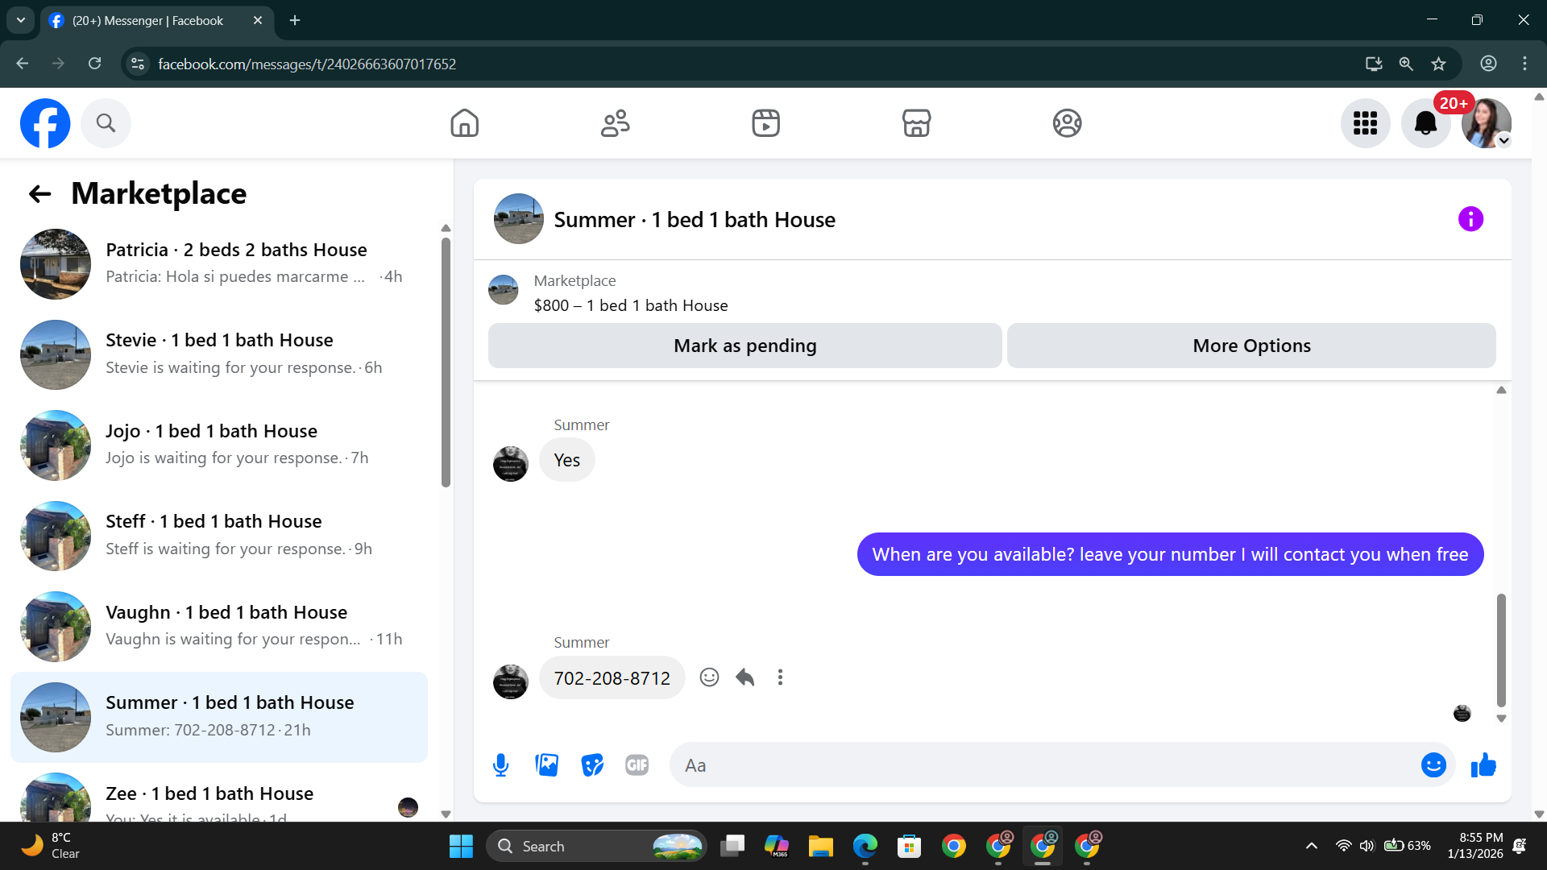The image size is (1547, 870).
Task: Click the Aa message input field
Action: [1039, 765]
